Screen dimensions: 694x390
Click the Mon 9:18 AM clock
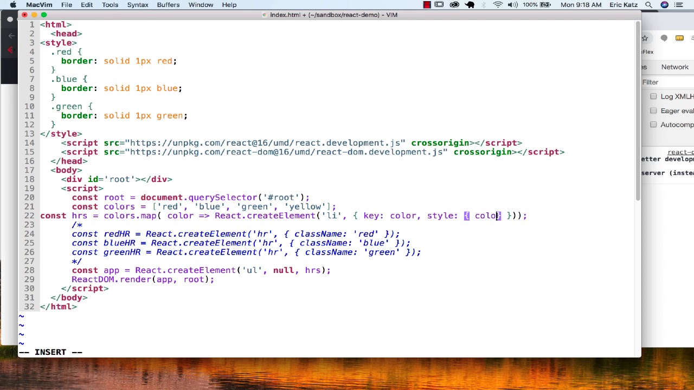tap(581, 5)
